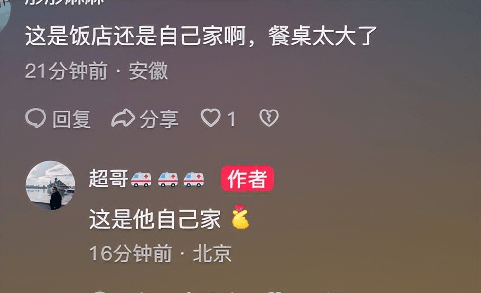This screenshot has width=481, height=293.
Task: Tap the share arrow icon
Action: (123, 118)
